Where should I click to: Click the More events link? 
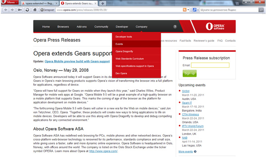[186, 151]
